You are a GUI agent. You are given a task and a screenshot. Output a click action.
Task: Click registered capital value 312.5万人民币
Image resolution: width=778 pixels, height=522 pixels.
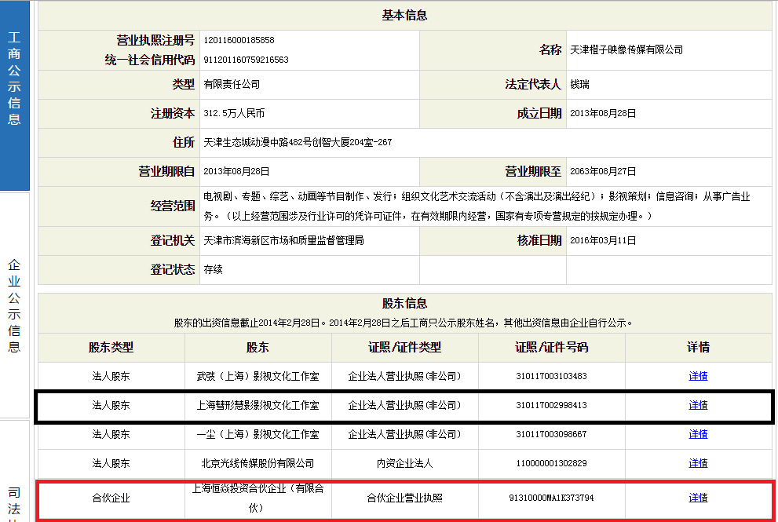[x=234, y=113]
